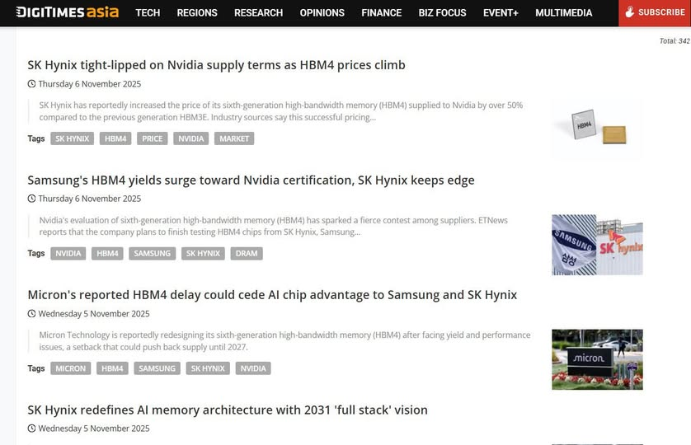Click summary text starting 'Nvidia's evaluation of sixth-generation'

pyautogui.click(x=273, y=226)
